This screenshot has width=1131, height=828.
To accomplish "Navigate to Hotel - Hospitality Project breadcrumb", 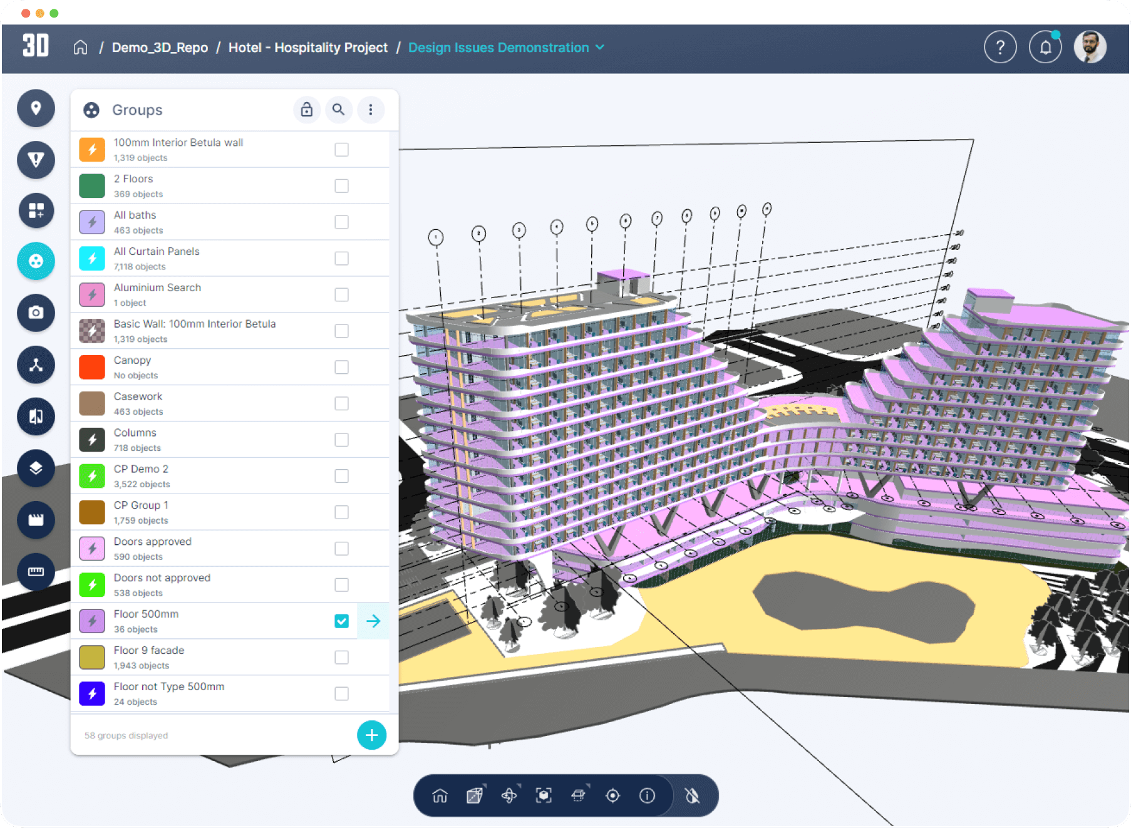I will (307, 48).
